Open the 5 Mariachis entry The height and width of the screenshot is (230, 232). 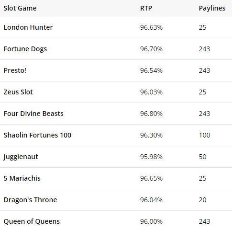click(22, 178)
